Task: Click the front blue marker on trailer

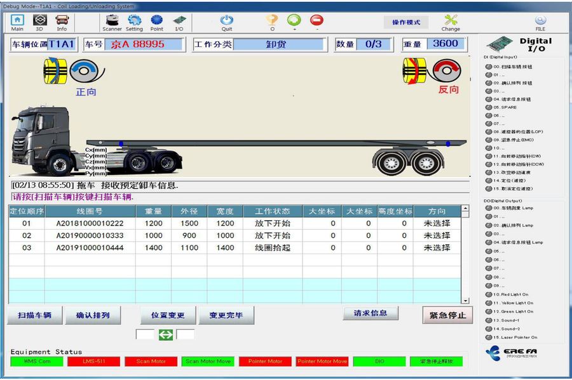Action: click(x=121, y=144)
